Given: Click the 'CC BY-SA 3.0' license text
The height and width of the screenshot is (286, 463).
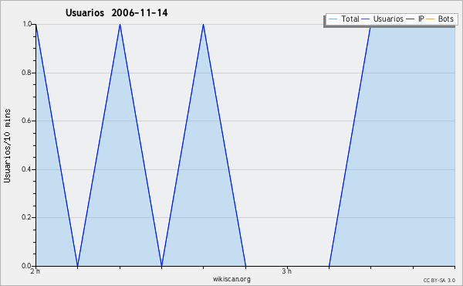Looking at the screenshot, I should pos(439,281).
